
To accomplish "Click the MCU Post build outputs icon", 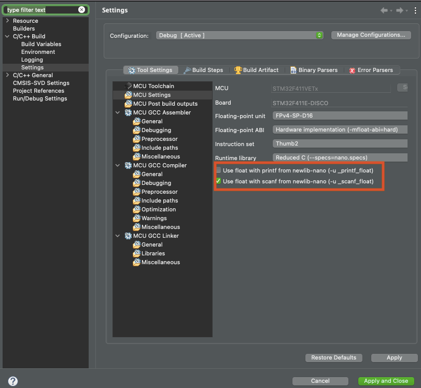I will (129, 104).
